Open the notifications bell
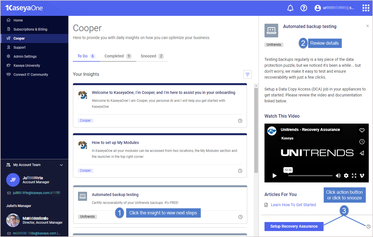373x237 pixels. tap(290, 8)
